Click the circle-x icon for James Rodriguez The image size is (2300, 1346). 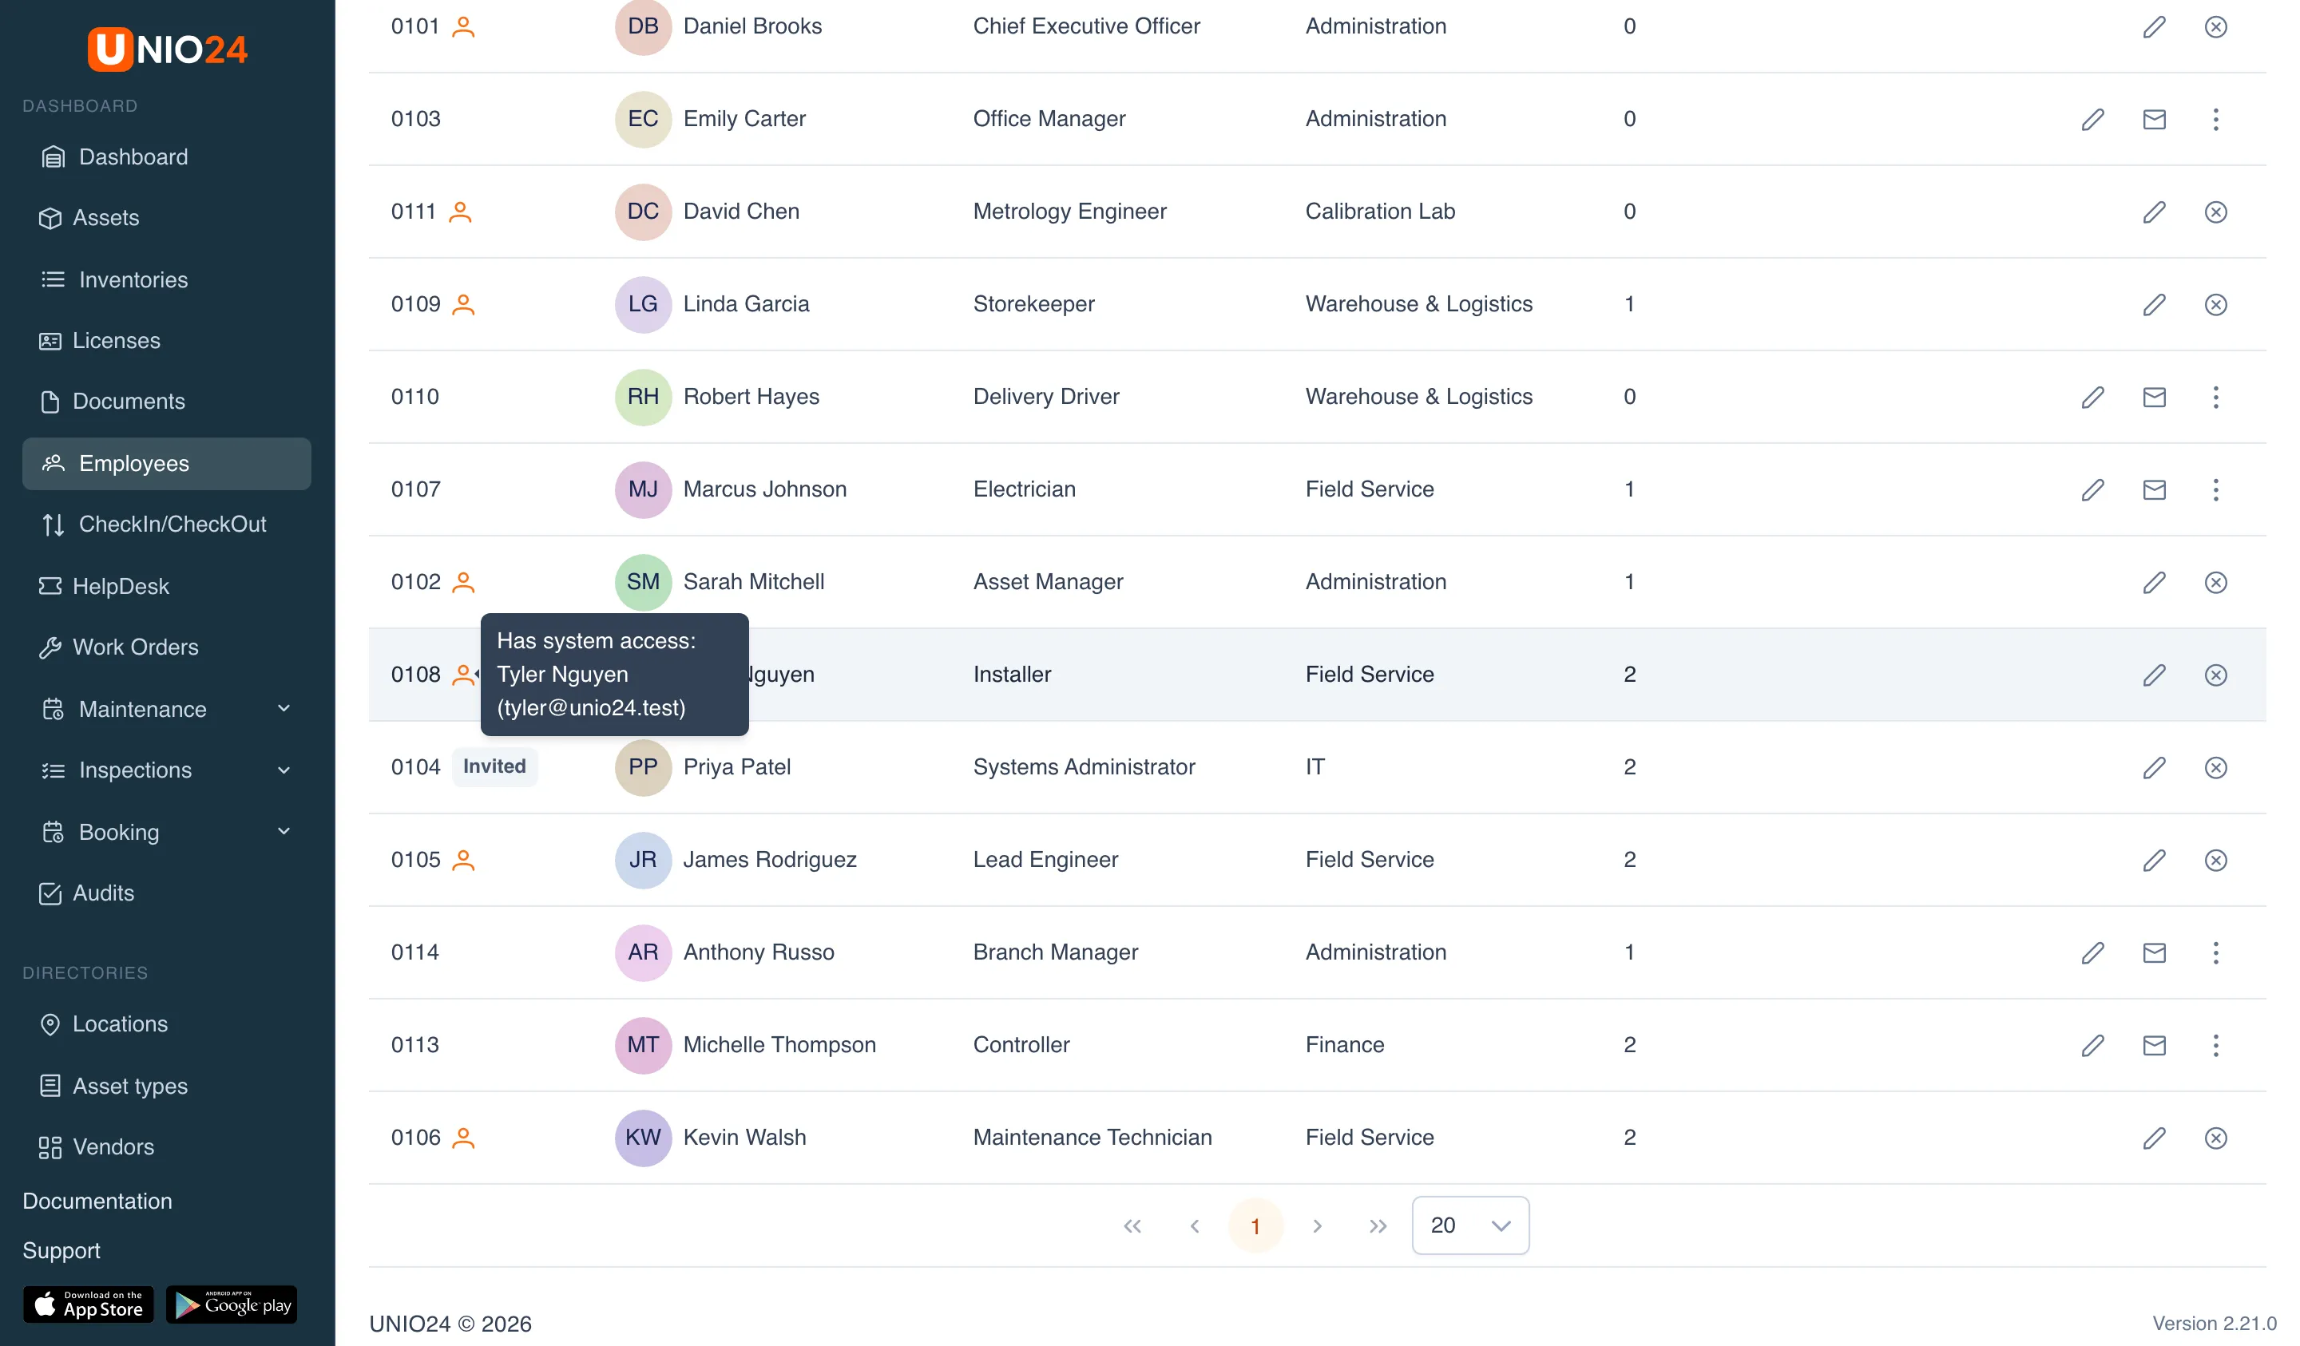click(2215, 861)
